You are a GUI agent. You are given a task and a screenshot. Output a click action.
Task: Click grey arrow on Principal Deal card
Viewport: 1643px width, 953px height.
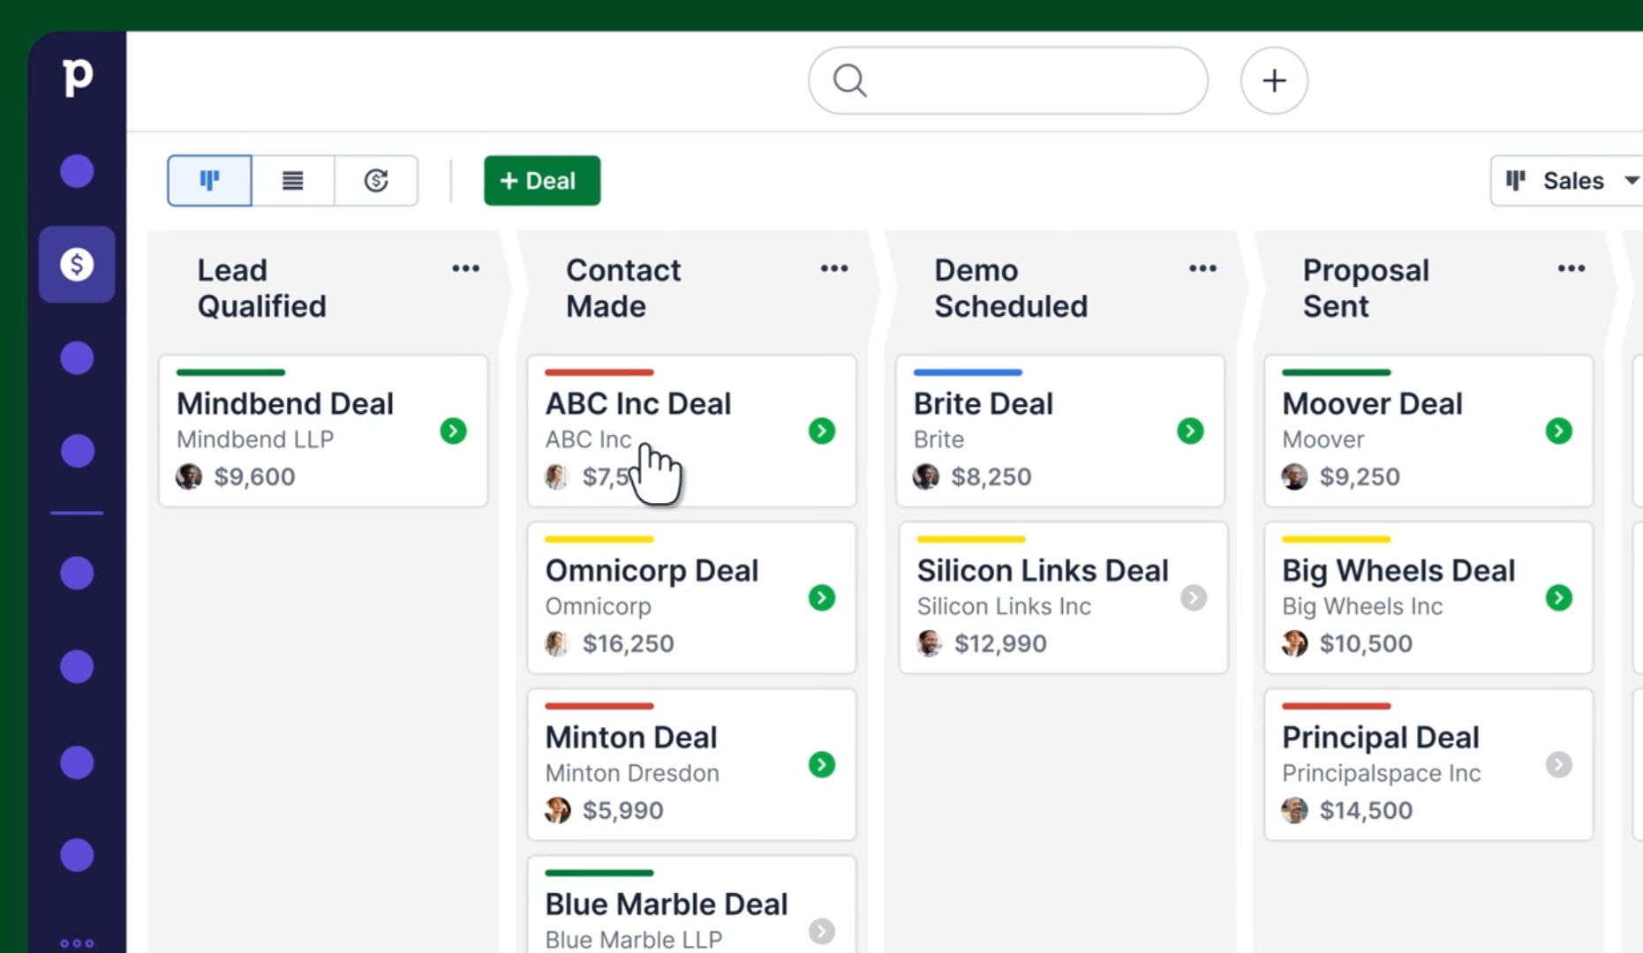[x=1559, y=764]
